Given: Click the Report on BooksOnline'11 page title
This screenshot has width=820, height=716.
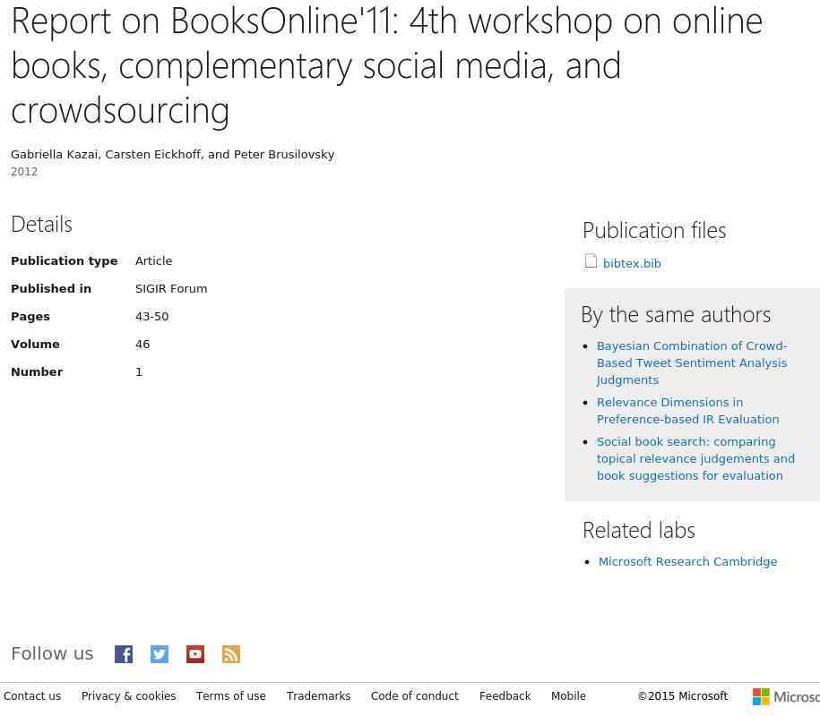Looking at the screenshot, I should (x=387, y=66).
